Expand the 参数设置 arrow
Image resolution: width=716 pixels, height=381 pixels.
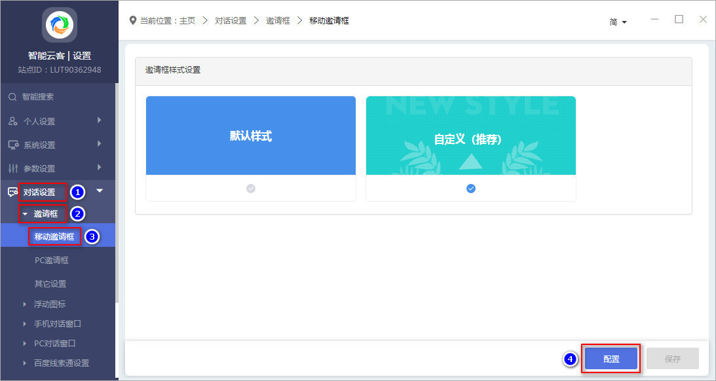click(99, 168)
